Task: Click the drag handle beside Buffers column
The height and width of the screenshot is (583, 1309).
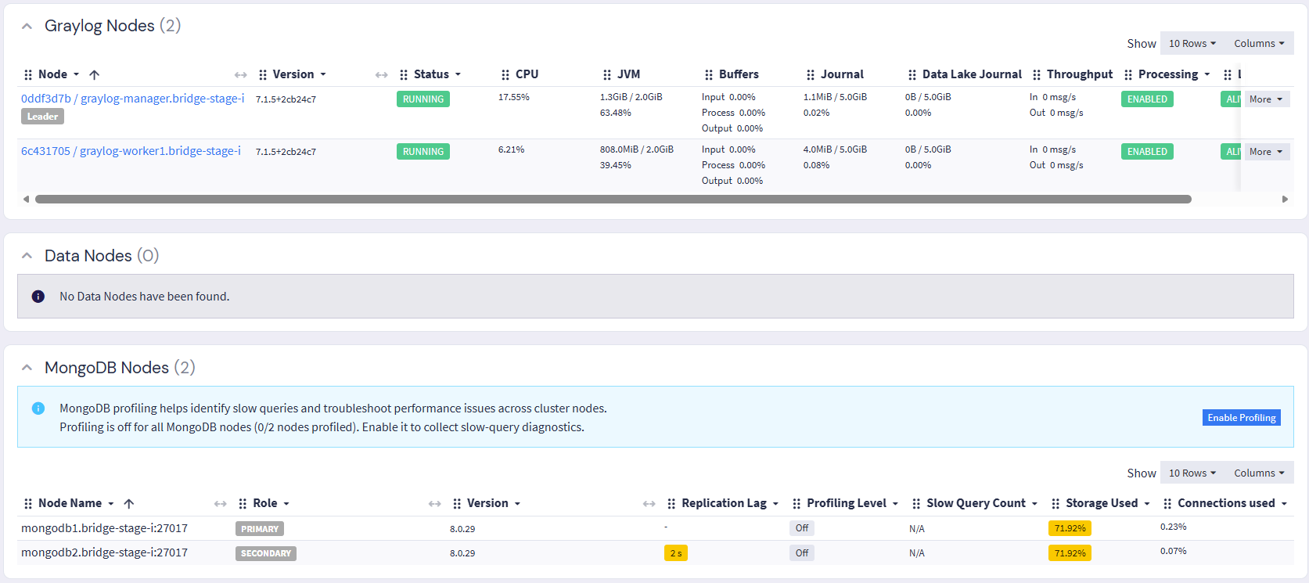Action: click(x=709, y=75)
